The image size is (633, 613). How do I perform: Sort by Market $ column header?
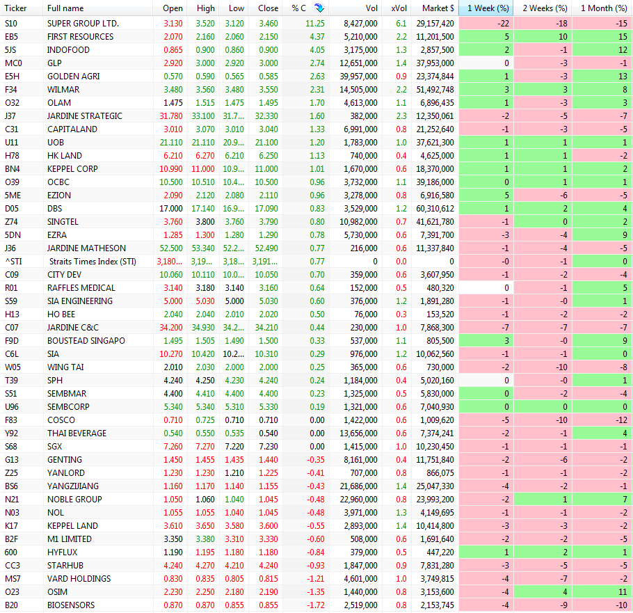point(438,8)
